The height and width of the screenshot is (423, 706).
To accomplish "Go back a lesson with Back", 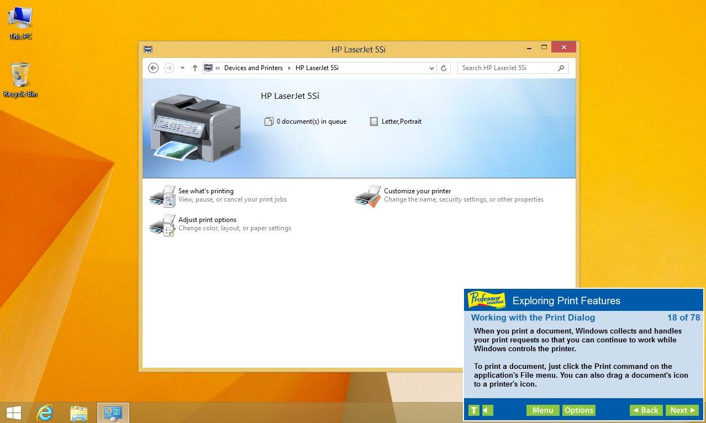I will tap(645, 410).
